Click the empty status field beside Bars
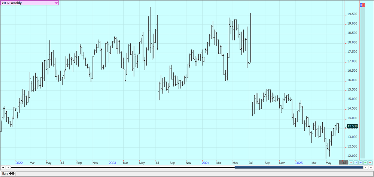This screenshot has height=177, width=374. (194, 174)
